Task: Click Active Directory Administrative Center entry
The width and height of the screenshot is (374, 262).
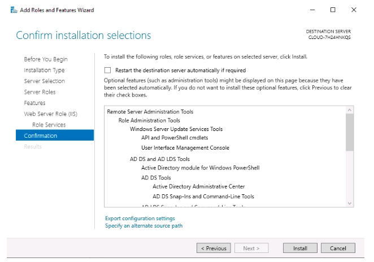Action: [198, 186]
